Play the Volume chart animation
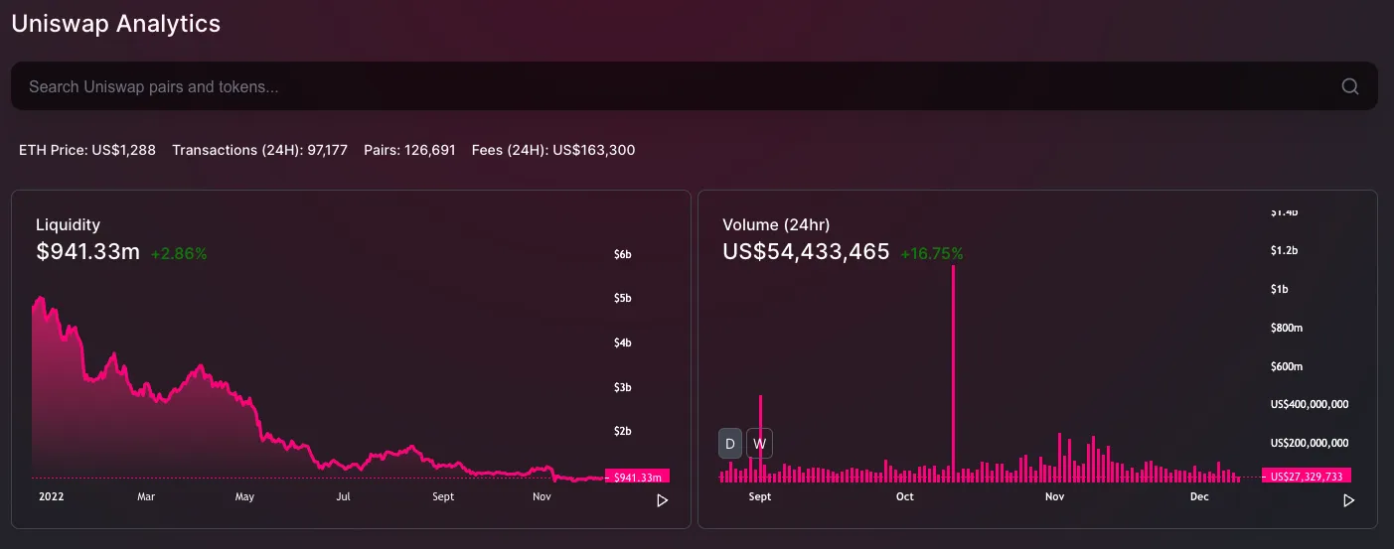This screenshot has width=1394, height=549. click(1348, 500)
